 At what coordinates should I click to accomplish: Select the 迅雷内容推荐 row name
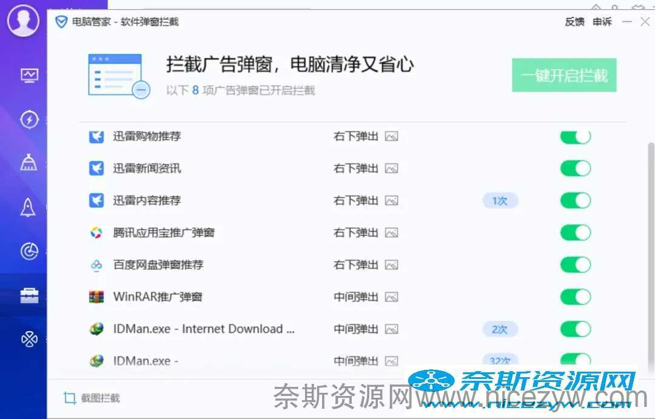point(147,201)
